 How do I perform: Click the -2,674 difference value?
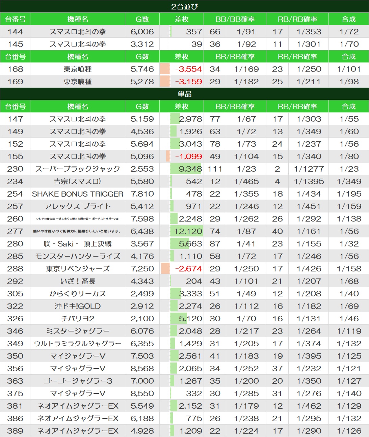click(188, 269)
